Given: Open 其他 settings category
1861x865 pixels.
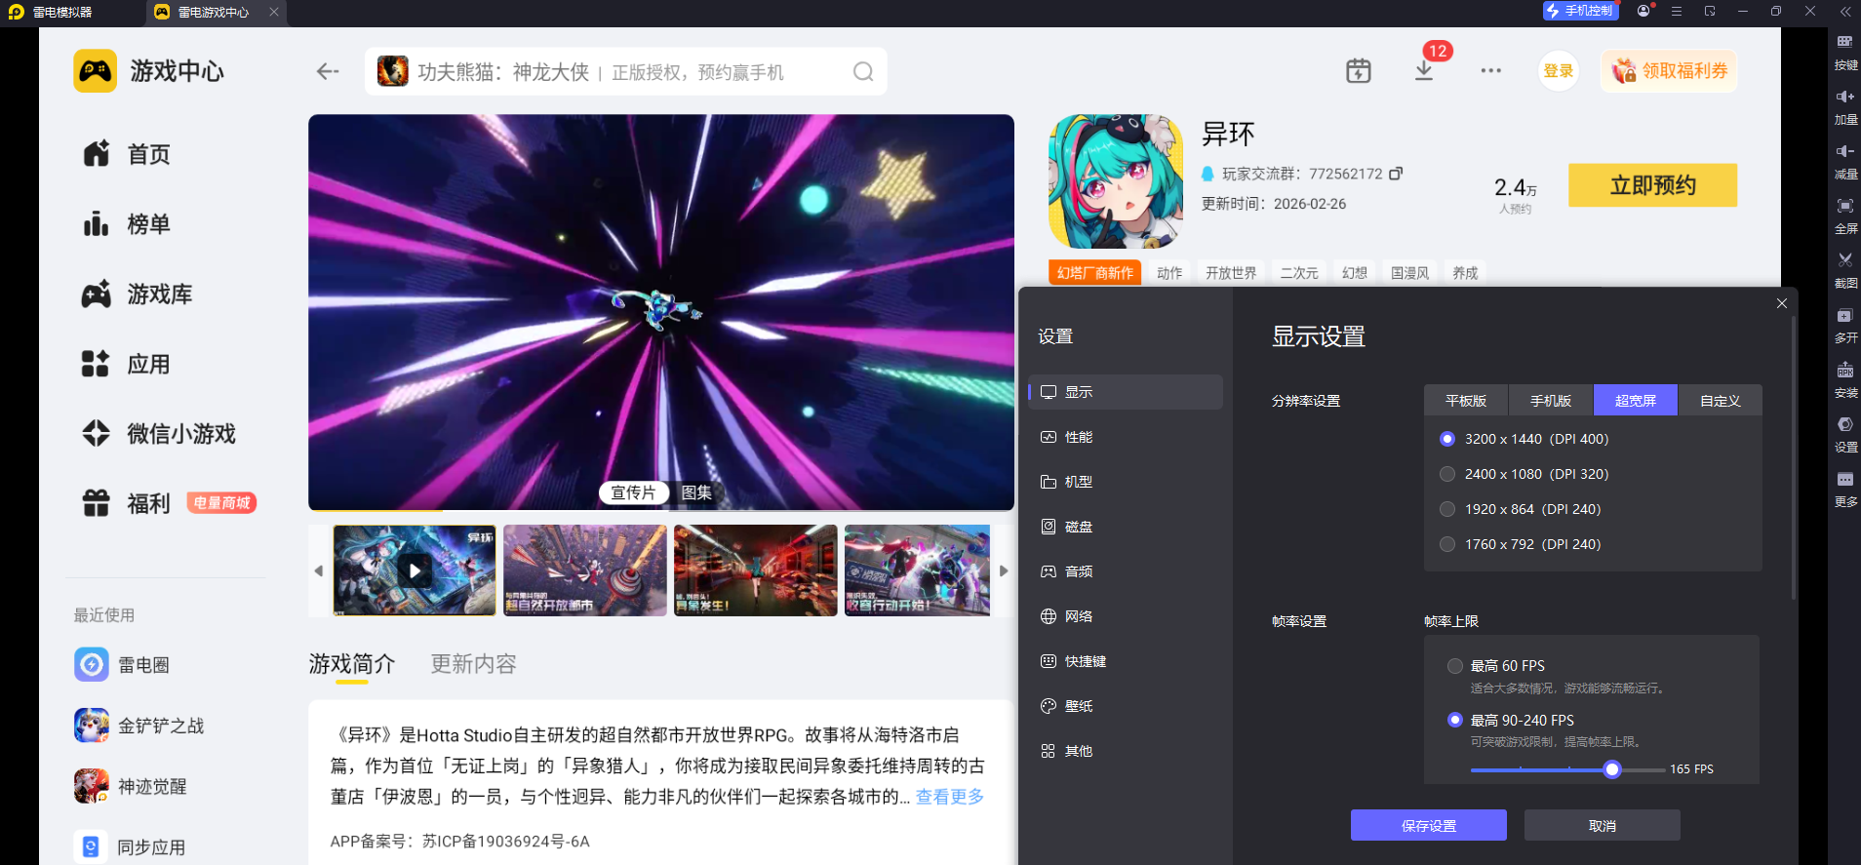Looking at the screenshot, I should 1126,751.
